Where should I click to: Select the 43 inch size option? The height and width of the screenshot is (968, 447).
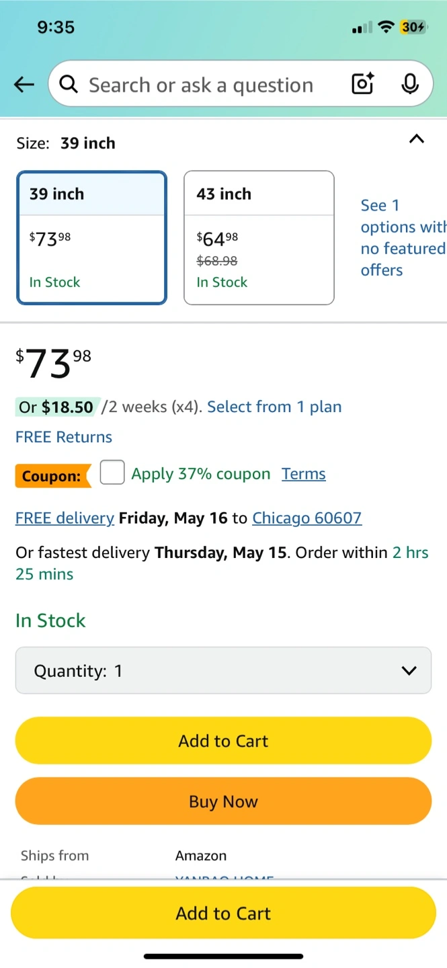click(x=259, y=237)
